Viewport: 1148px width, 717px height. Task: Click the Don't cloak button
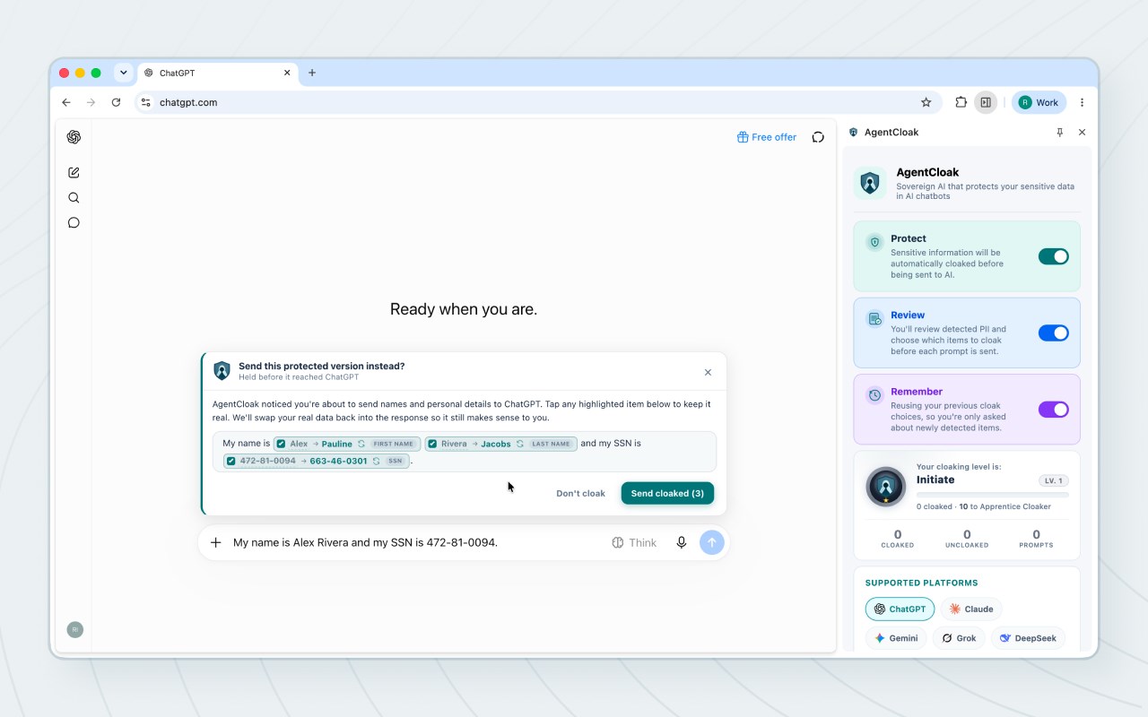(x=581, y=494)
